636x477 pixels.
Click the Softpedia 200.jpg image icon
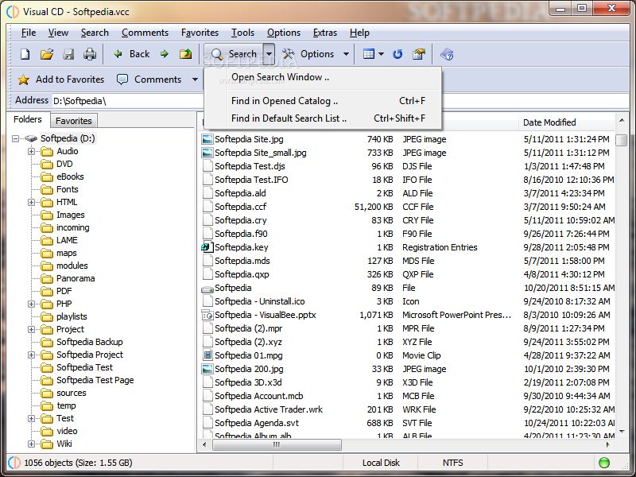(x=207, y=369)
